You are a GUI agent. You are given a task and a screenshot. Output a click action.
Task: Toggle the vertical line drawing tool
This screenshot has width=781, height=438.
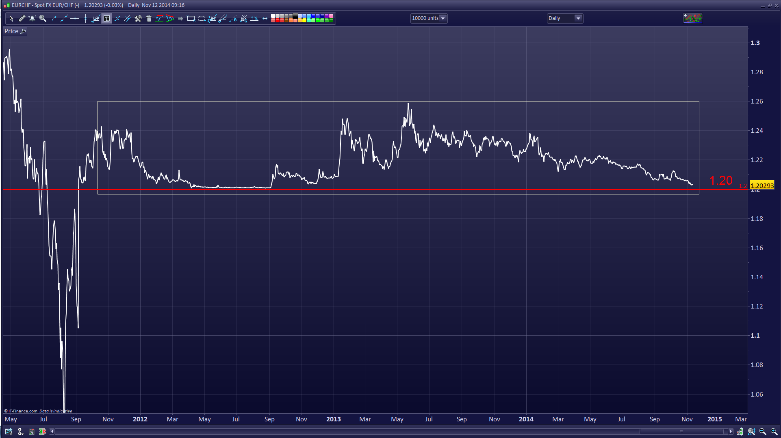click(x=85, y=18)
